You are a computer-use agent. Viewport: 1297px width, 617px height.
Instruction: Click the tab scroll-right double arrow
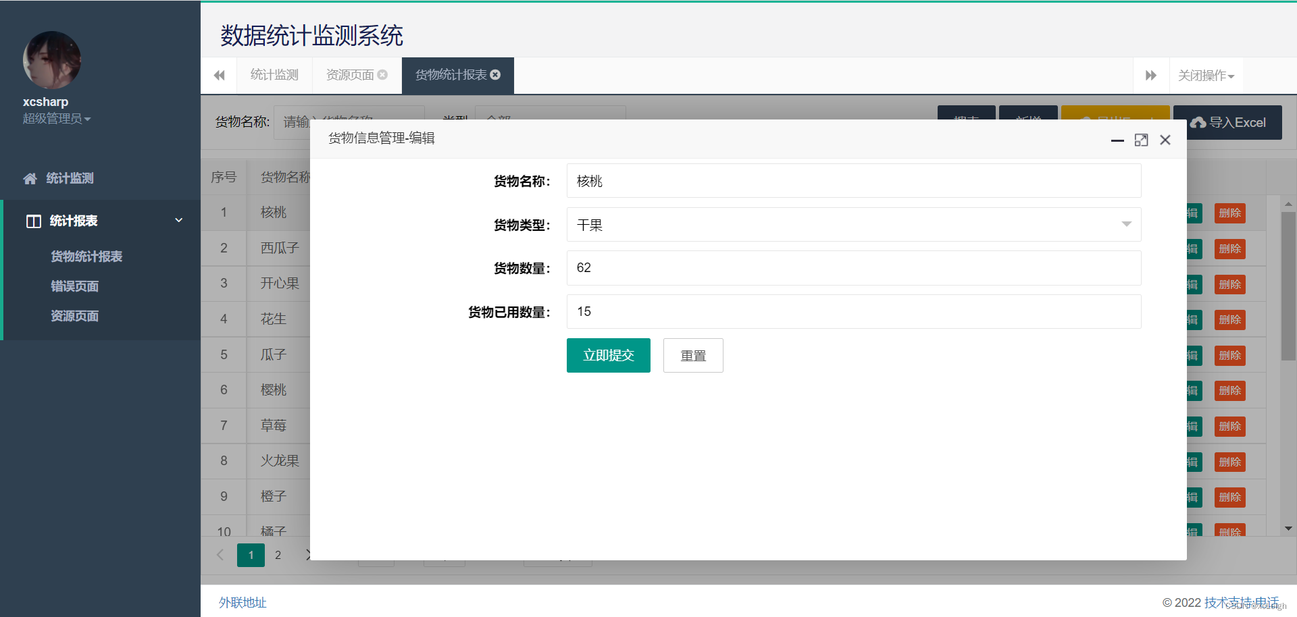tap(1151, 76)
